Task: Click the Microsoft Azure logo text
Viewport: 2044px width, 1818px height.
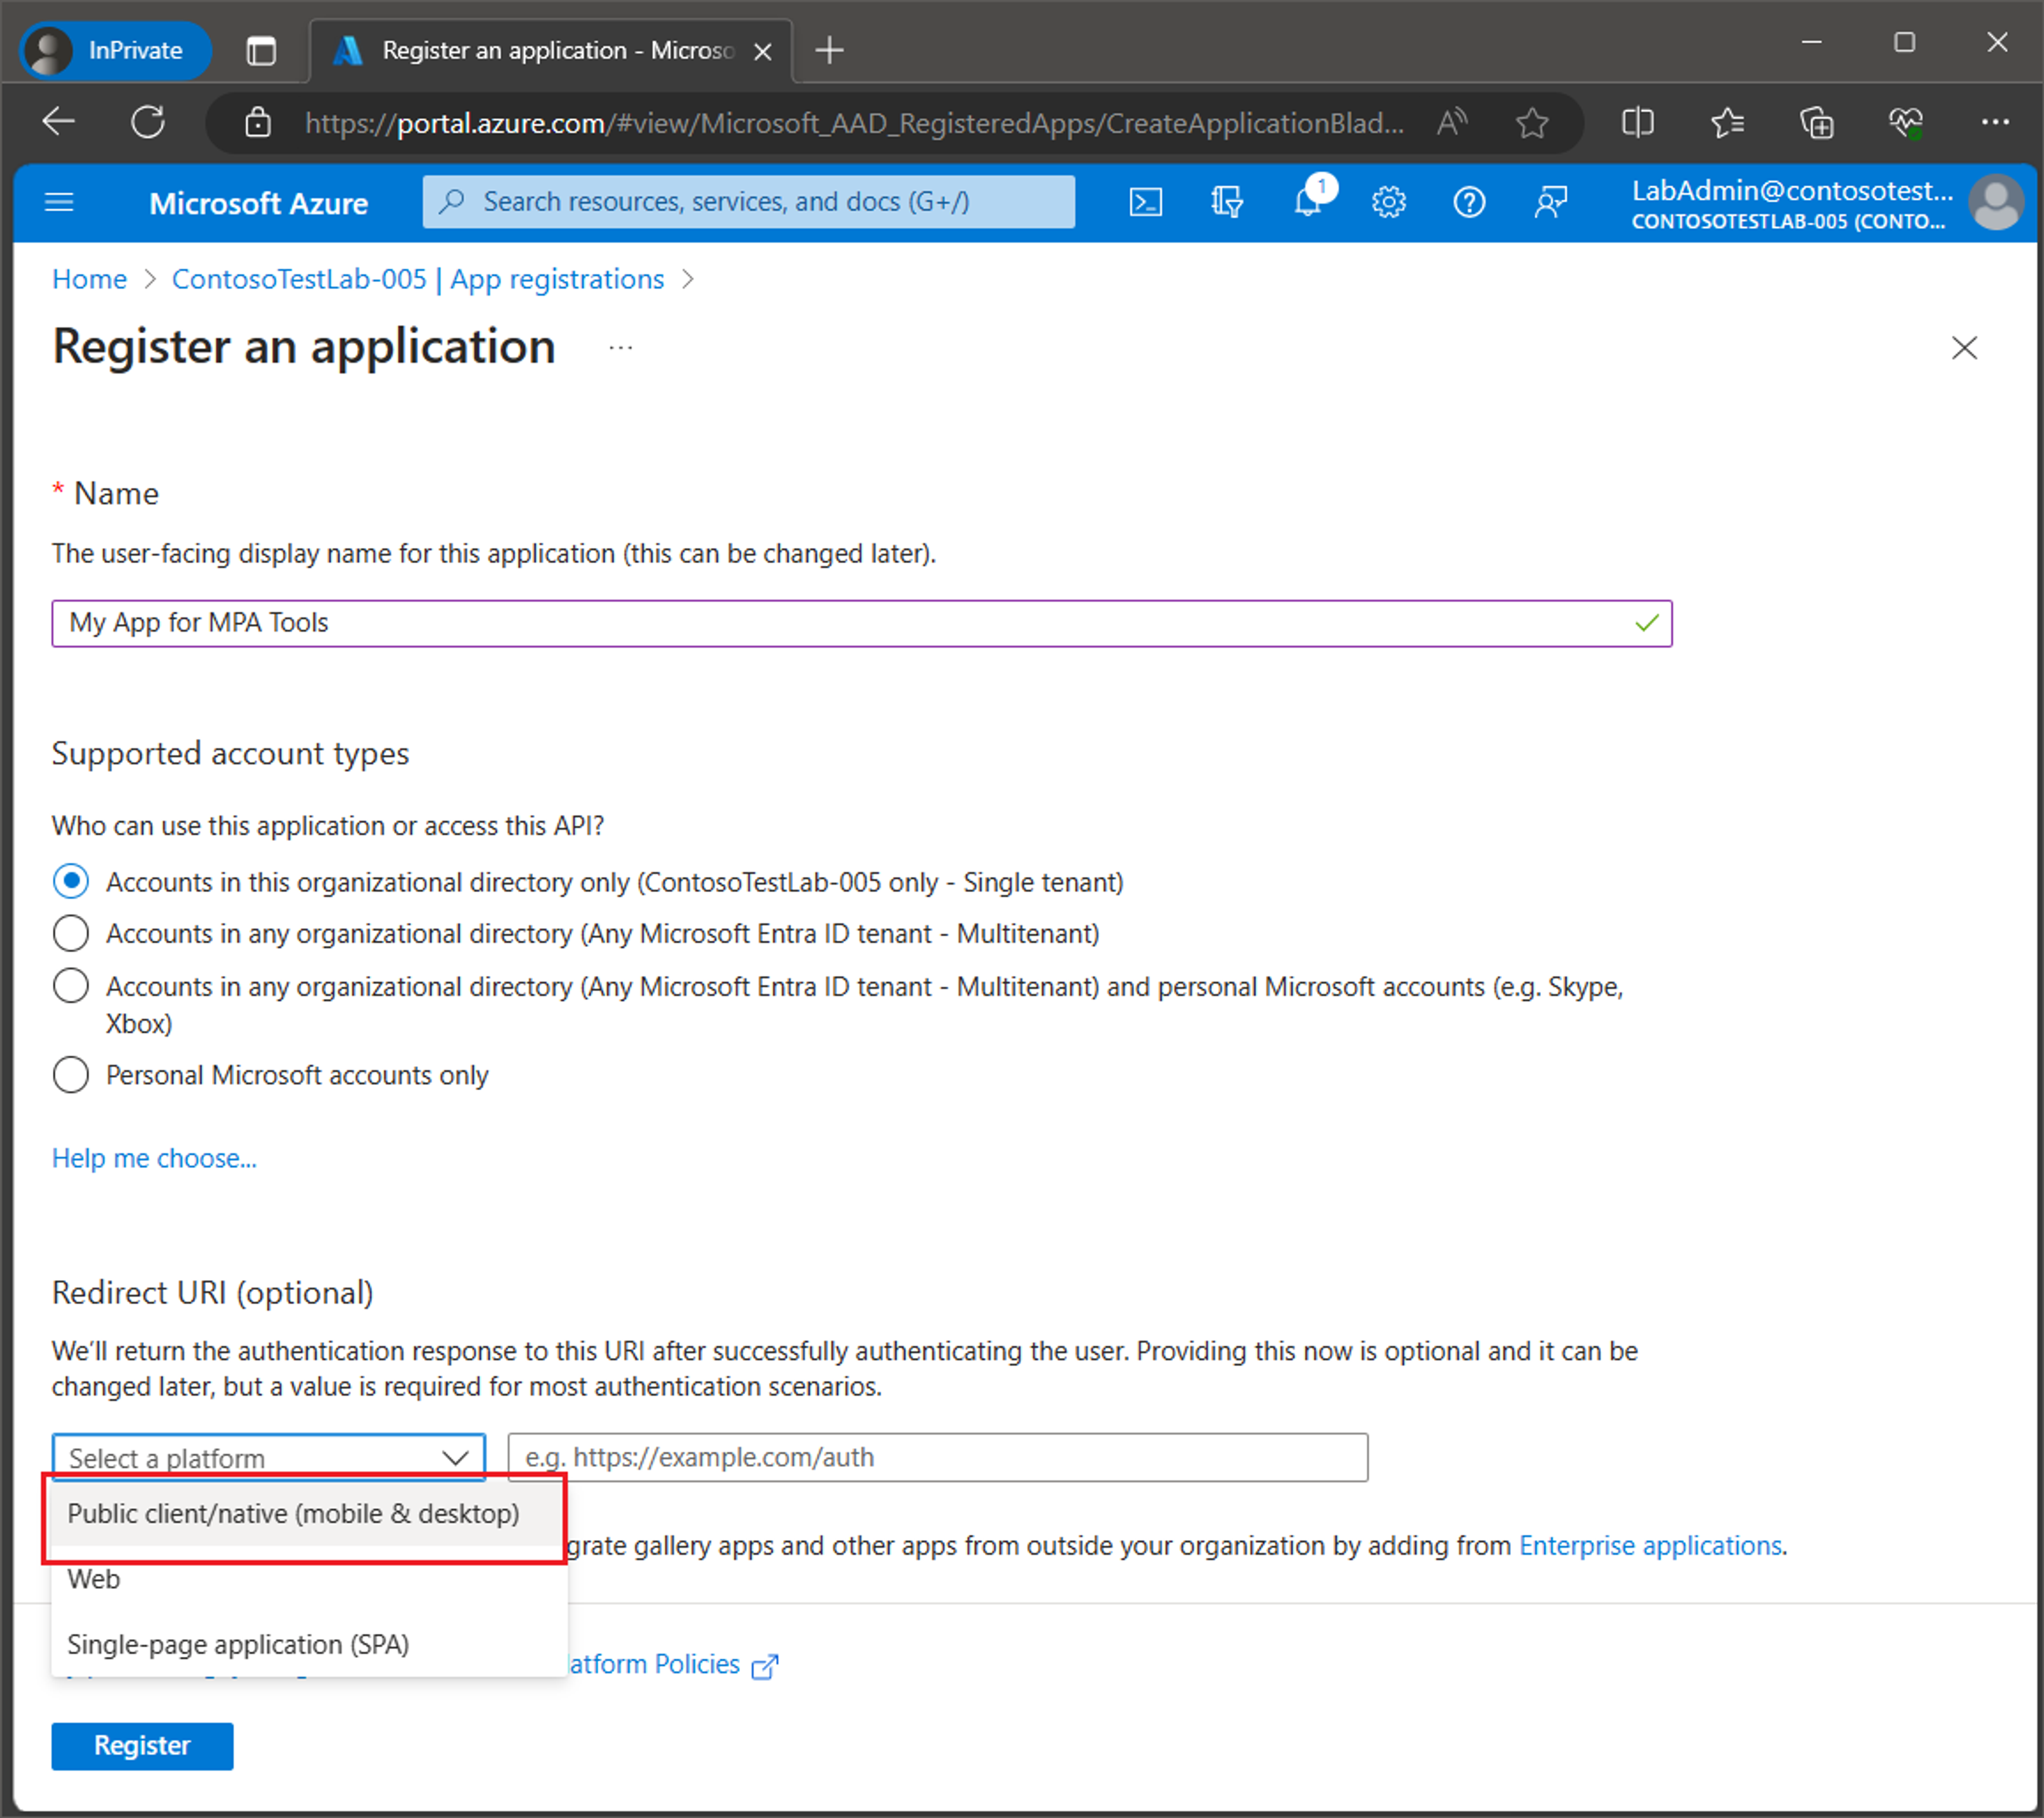Action: pyautogui.click(x=258, y=203)
